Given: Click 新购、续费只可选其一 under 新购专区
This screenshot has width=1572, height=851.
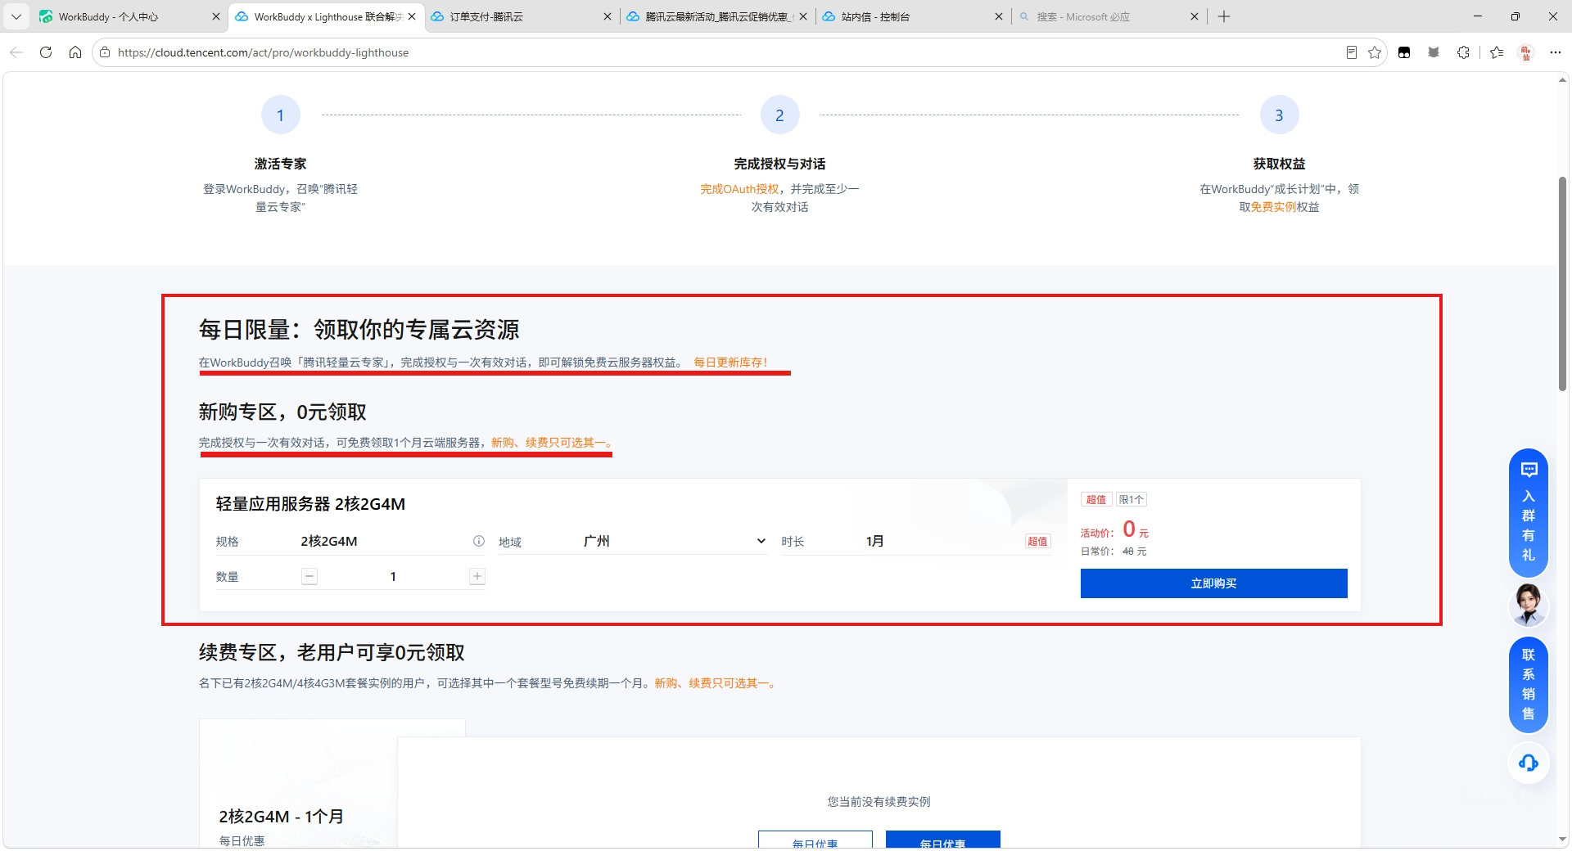Looking at the screenshot, I should pos(552,443).
